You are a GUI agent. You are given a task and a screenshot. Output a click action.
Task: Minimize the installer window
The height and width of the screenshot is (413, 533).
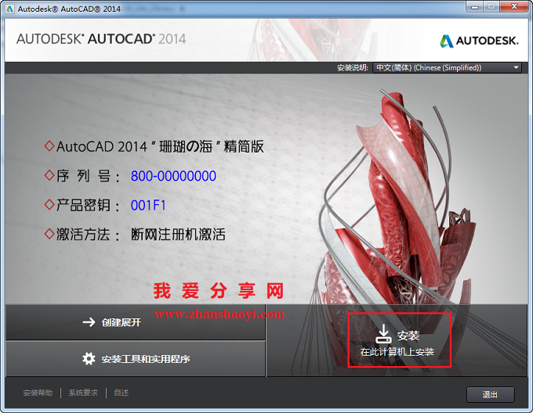coord(475,7)
